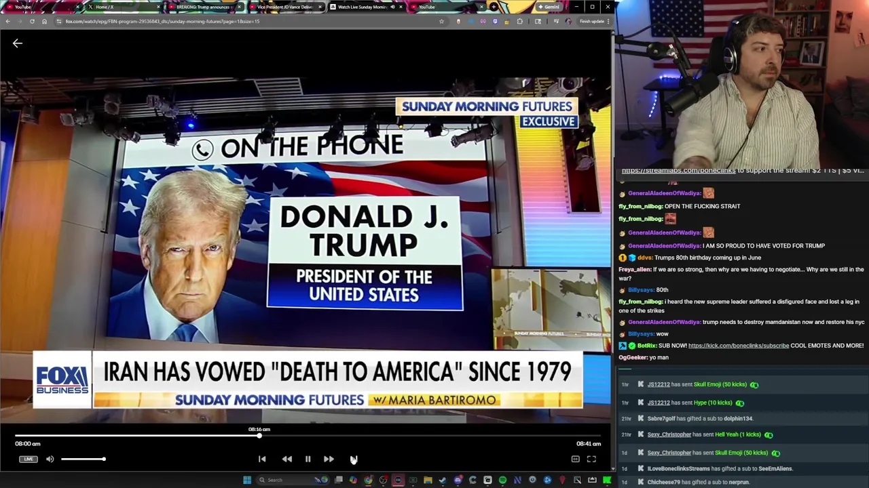Viewport: 869px width, 488px height.
Task: Open the Chrome extensions puzzle icon
Action: [x=520, y=21]
